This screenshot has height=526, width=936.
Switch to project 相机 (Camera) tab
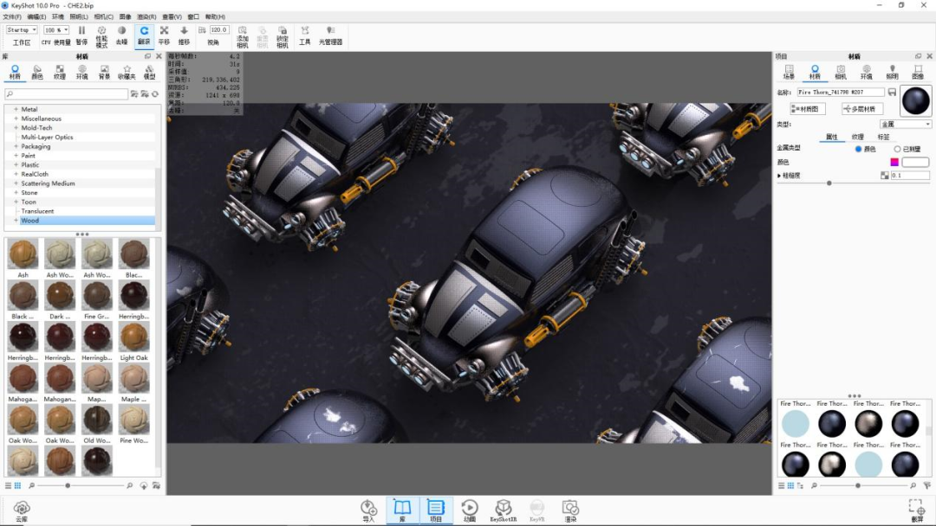point(841,72)
